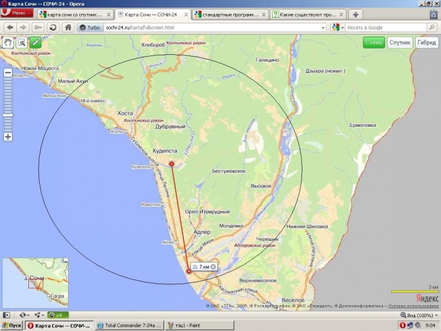Open the Opera Меню dropdown

[x=18, y=13]
